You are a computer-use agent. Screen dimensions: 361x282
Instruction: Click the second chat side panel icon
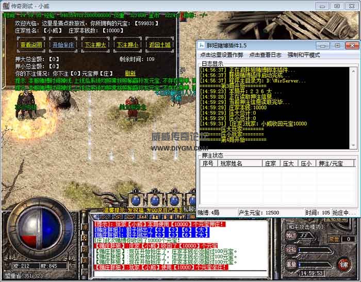[x=84, y=238]
